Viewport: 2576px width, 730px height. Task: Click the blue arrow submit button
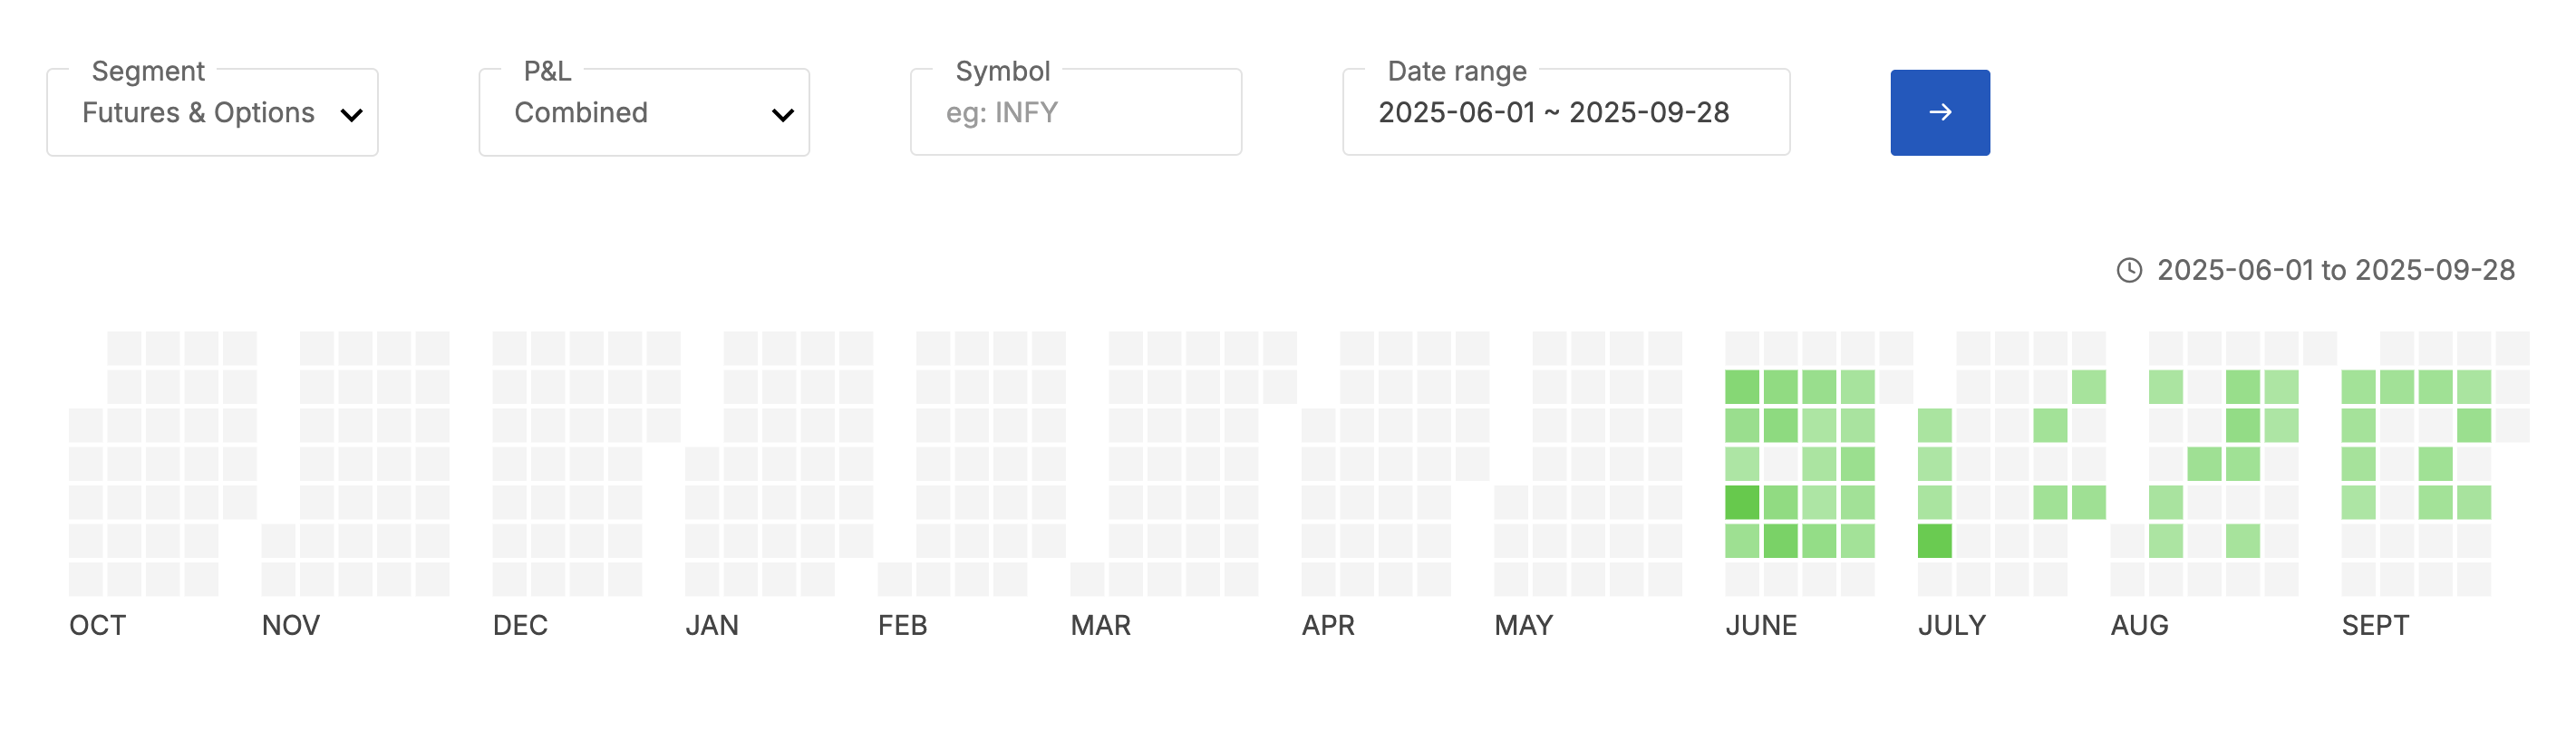pyautogui.click(x=1939, y=111)
